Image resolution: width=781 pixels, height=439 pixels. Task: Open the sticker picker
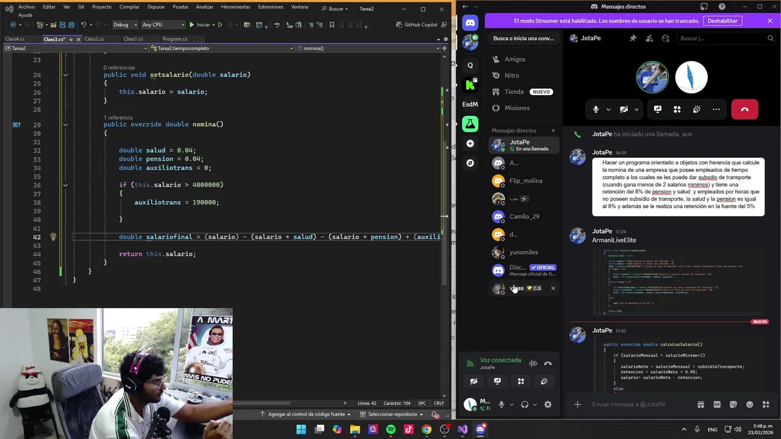pyautogui.click(x=733, y=404)
